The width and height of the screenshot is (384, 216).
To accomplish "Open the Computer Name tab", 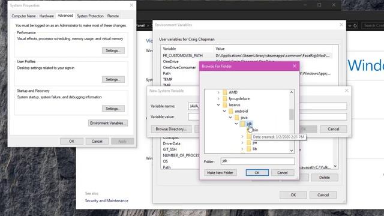I will pyautogui.click(x=23, y=16).
